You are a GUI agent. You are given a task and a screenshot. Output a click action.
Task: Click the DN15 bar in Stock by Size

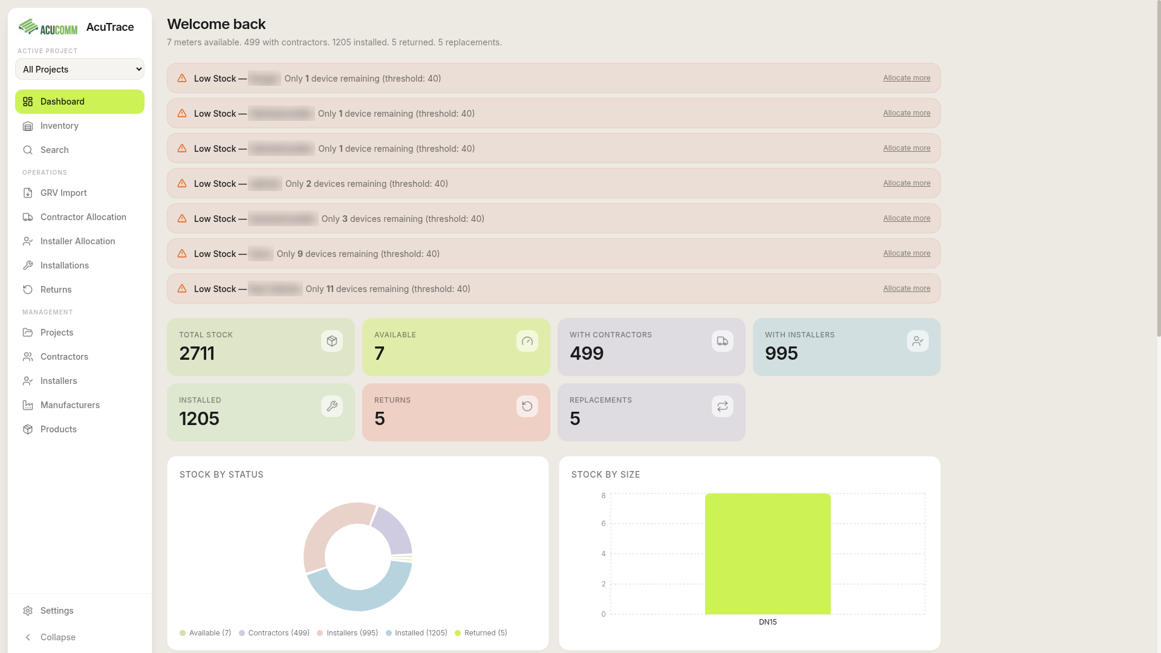[x=767, y=554]
